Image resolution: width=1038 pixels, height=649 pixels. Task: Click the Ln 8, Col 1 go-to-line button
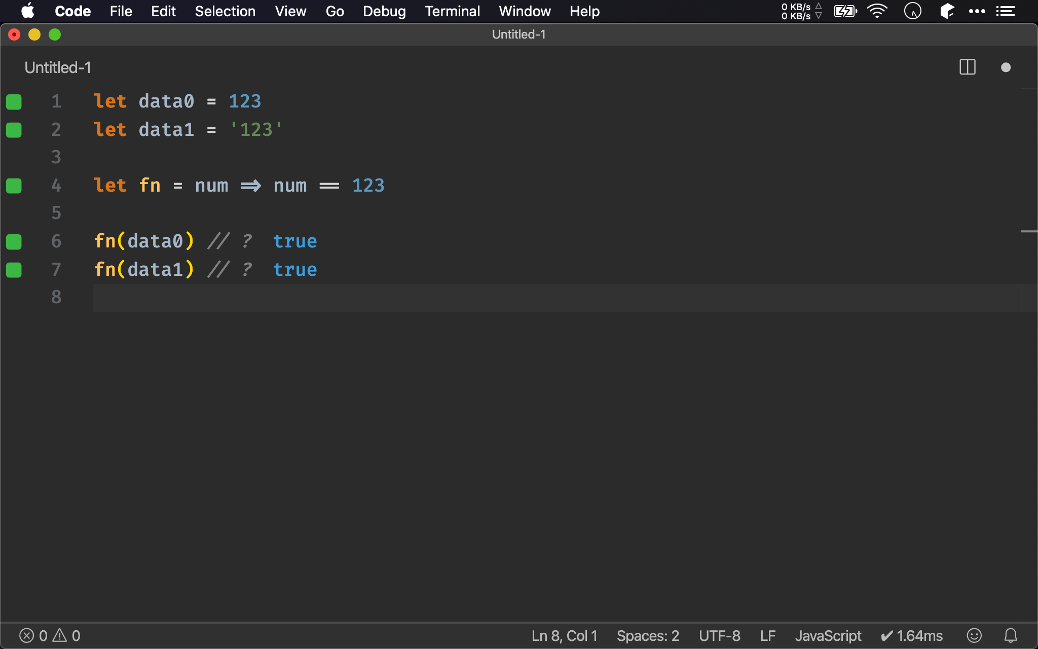pos(564,635)
